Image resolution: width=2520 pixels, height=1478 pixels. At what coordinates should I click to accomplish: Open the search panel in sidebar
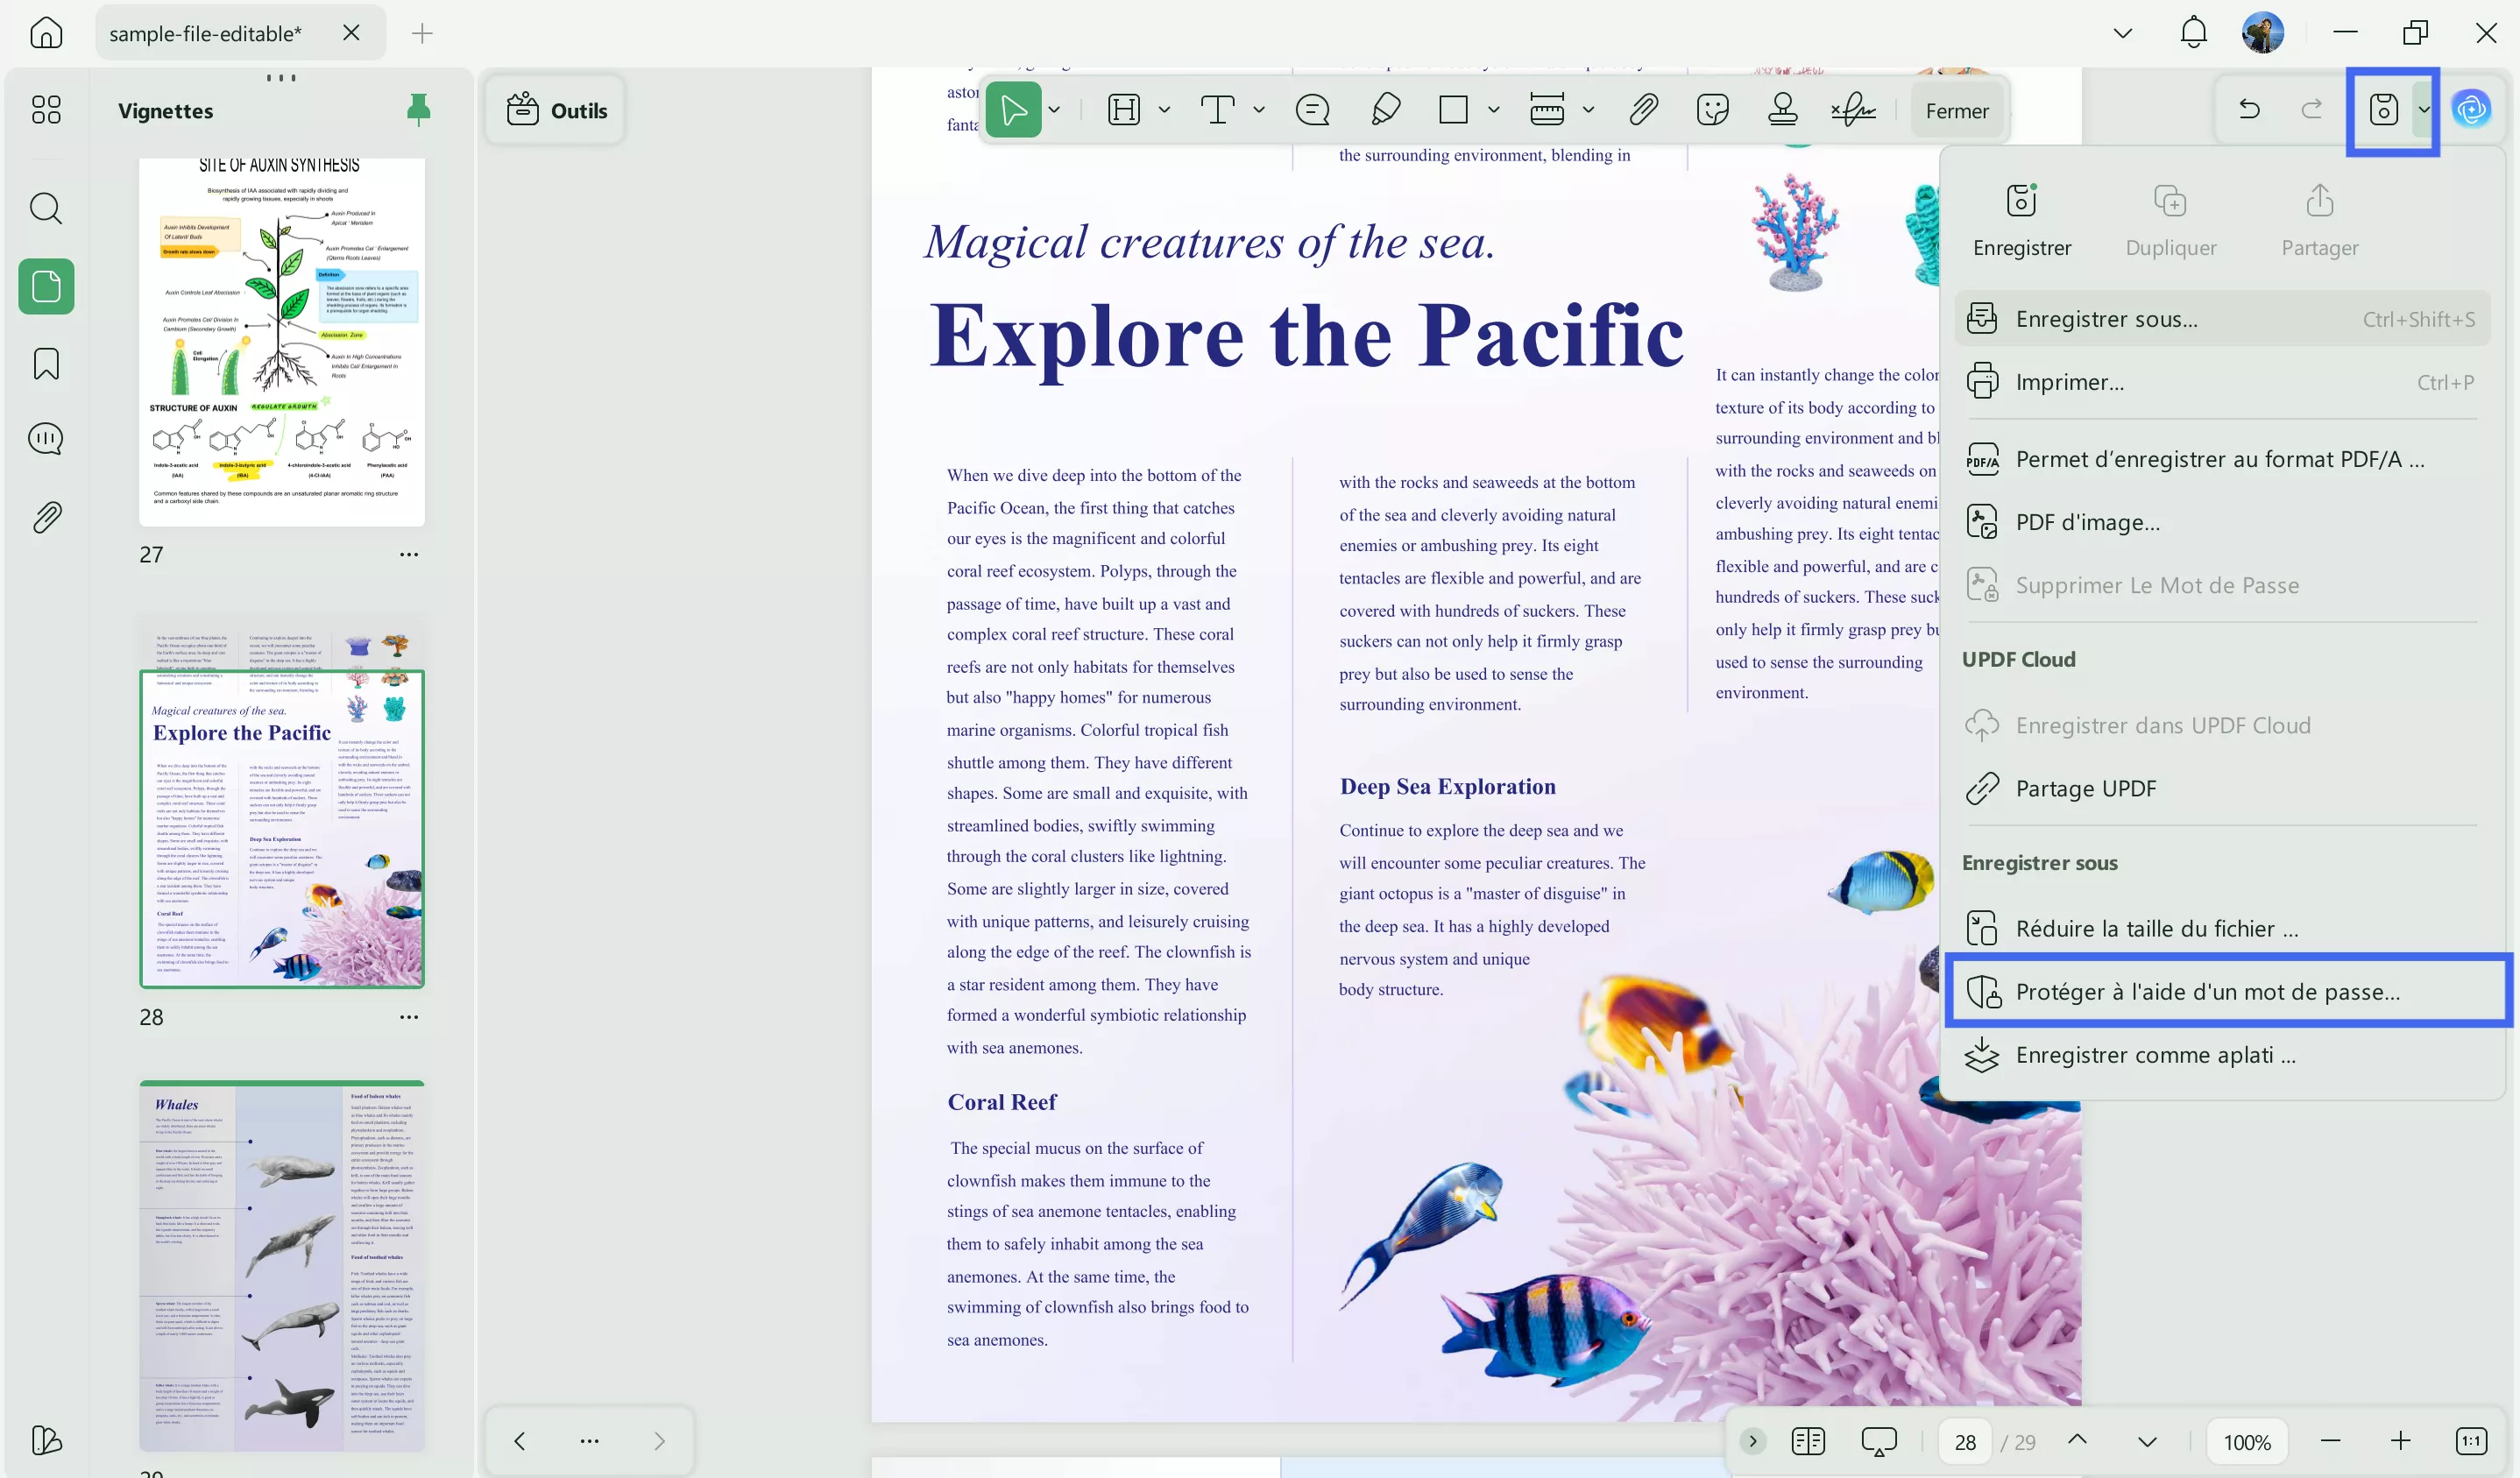(x=46, y=208)
